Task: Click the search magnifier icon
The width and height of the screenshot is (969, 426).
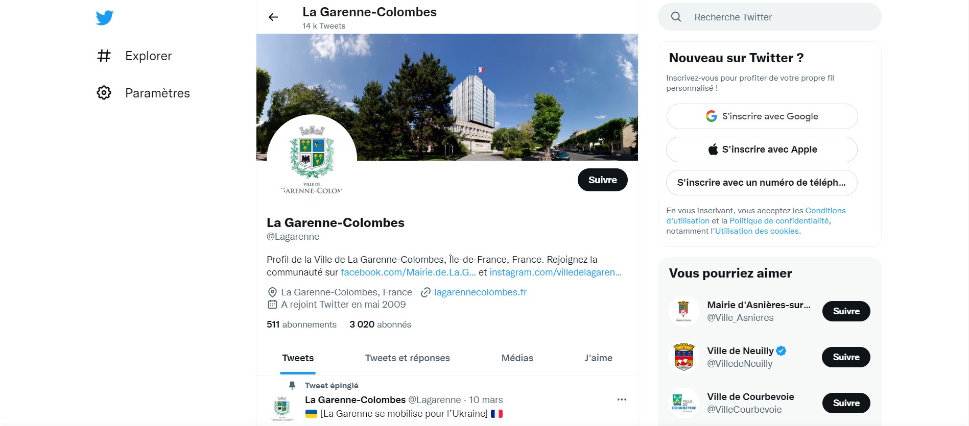Action: tap(676, 17)
